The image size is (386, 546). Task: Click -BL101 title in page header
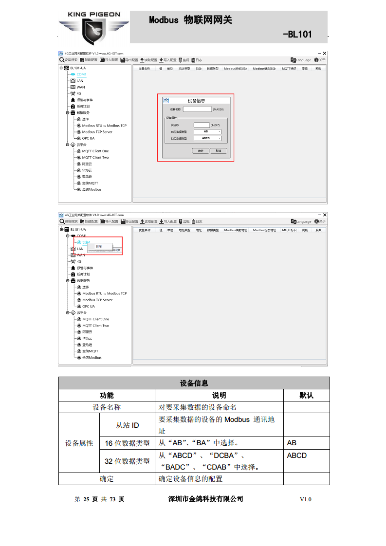(x=297, y=34)
